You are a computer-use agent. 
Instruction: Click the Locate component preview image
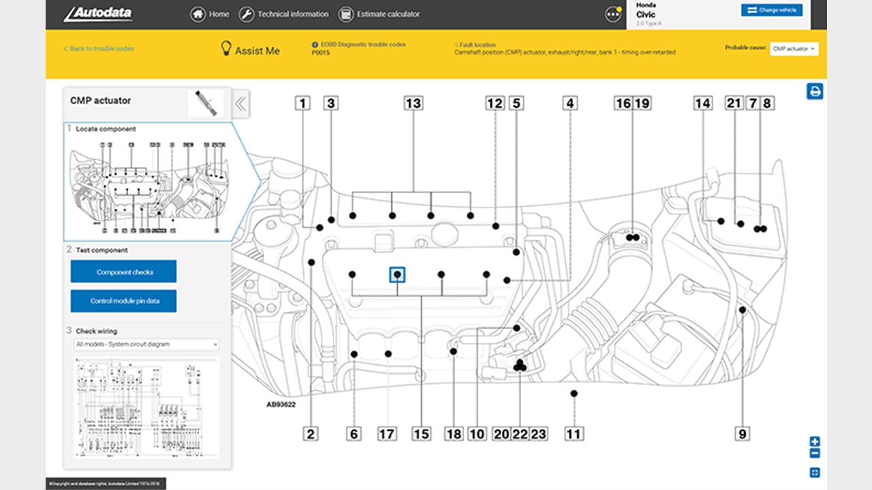coord(150,184)
